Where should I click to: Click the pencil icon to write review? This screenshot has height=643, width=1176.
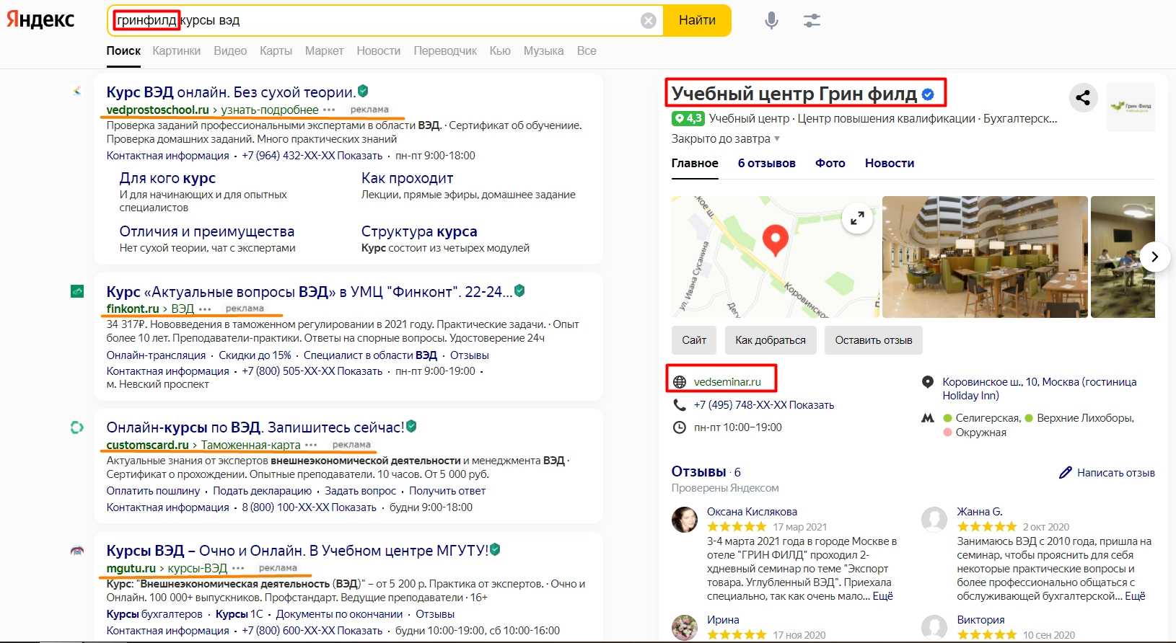(1065, 473)
